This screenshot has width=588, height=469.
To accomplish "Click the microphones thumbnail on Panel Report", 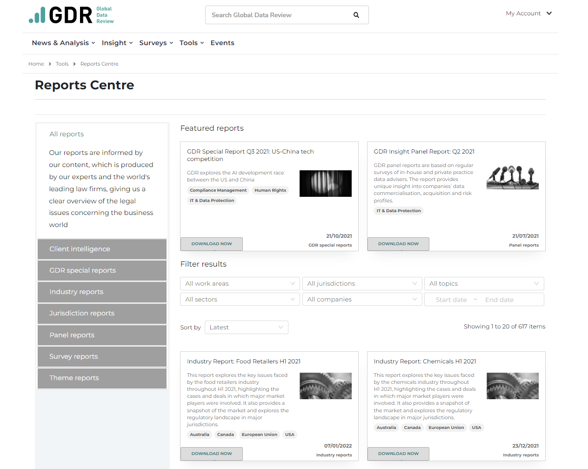I will (513, 177).
